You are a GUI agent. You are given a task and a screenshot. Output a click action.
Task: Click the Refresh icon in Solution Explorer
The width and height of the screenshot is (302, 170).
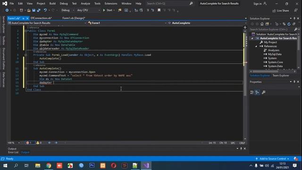pos(289,24)
